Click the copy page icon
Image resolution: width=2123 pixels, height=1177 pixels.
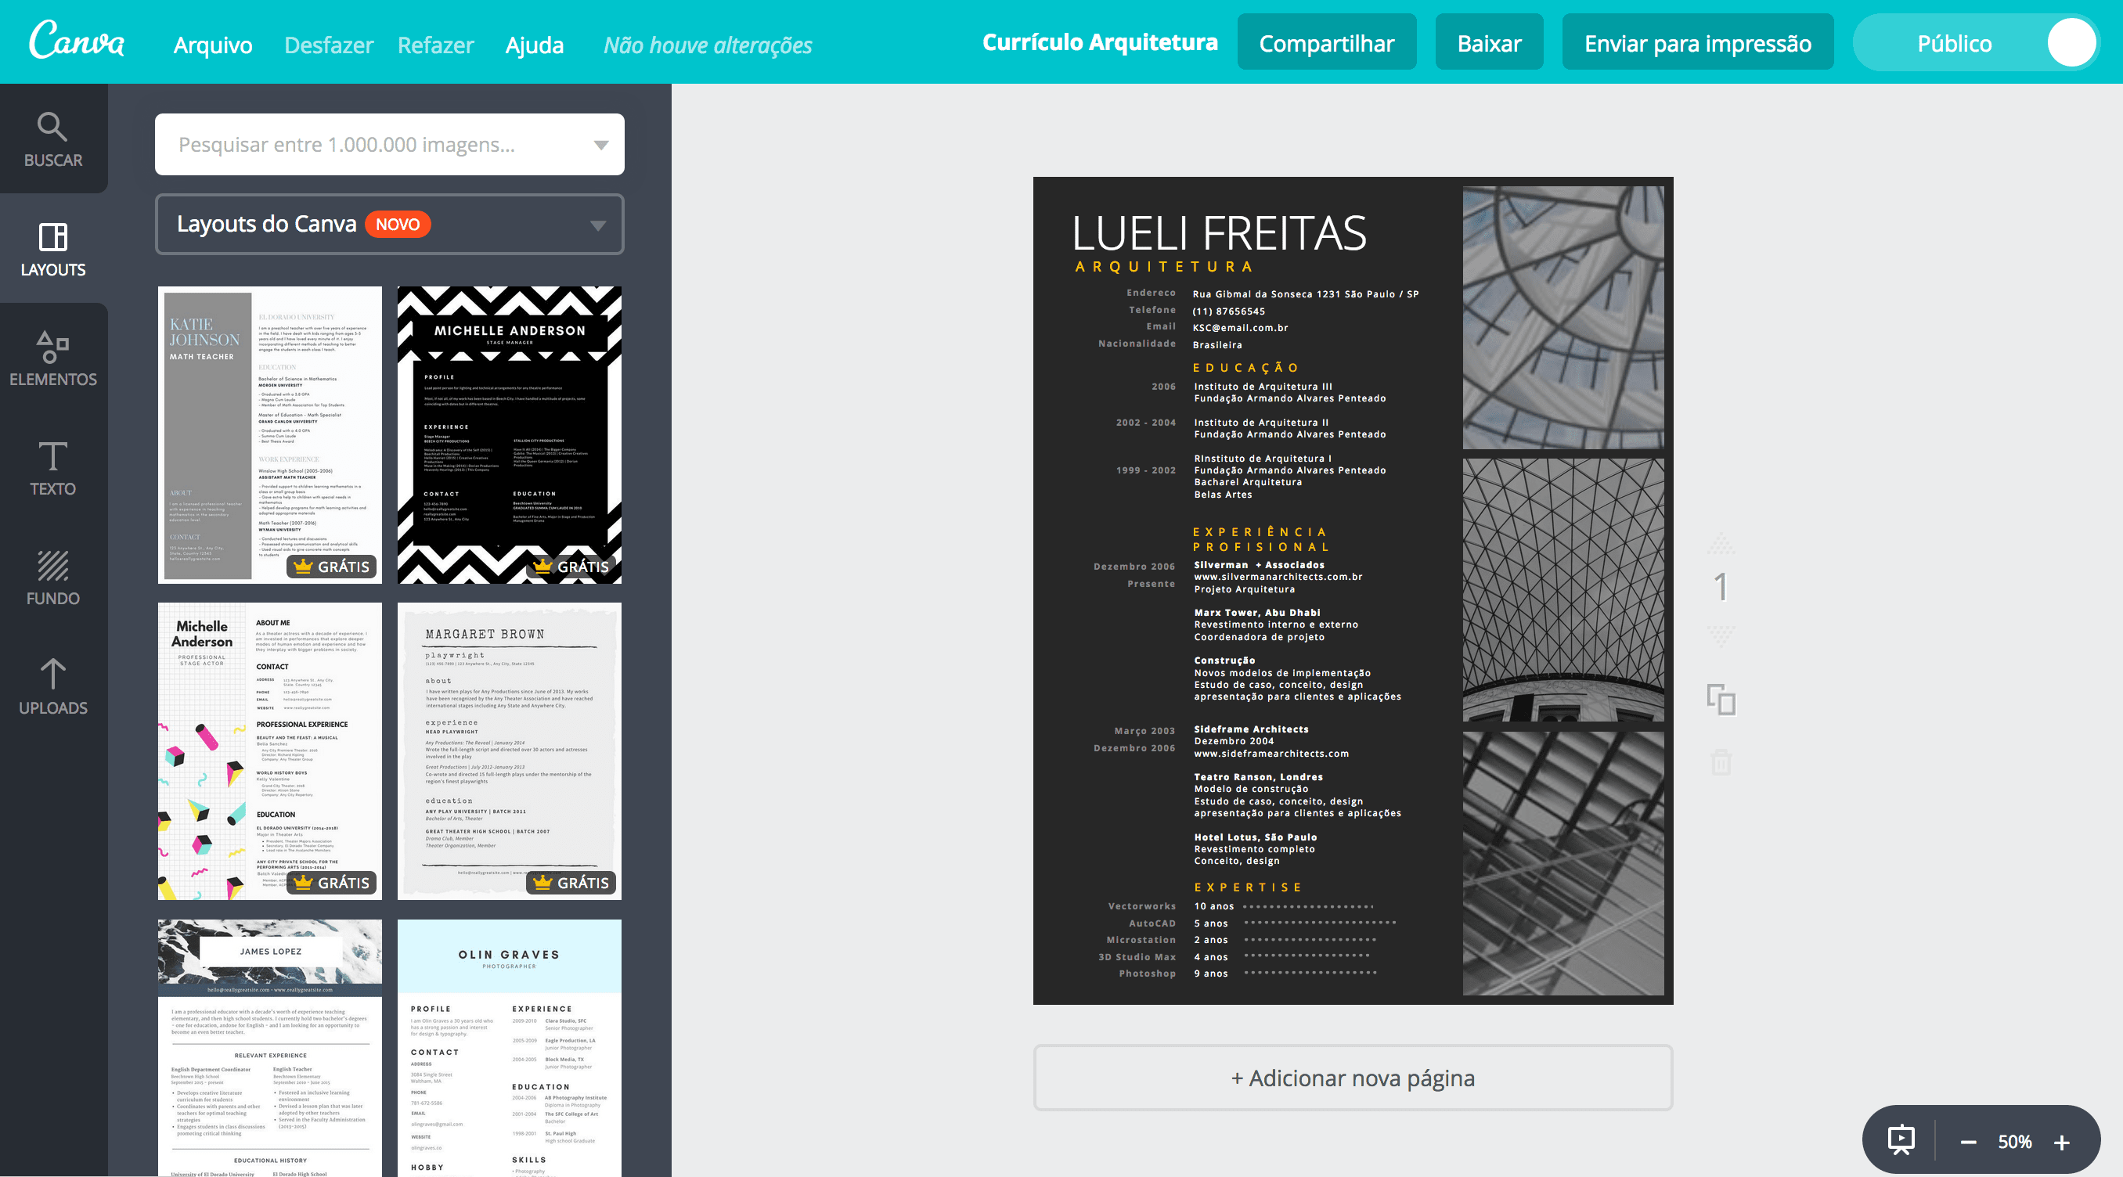pyautogui.click(x=1721, y=700)
